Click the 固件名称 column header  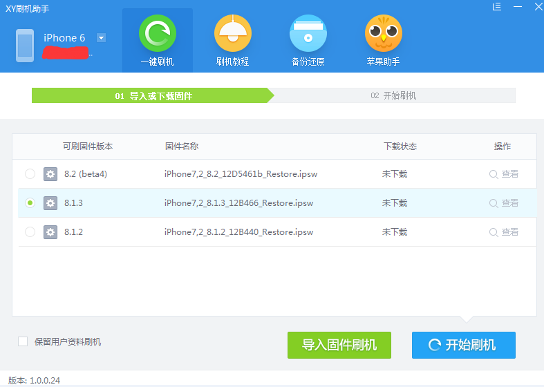(182, 147)
